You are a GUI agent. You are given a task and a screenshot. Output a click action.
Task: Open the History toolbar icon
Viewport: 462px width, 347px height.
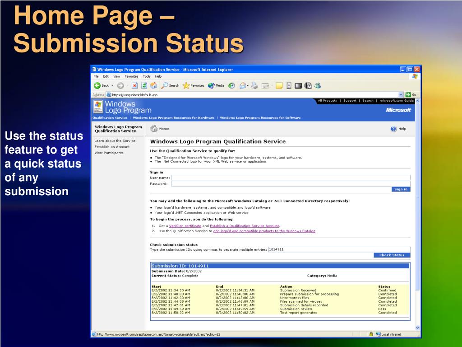[231, 85]
